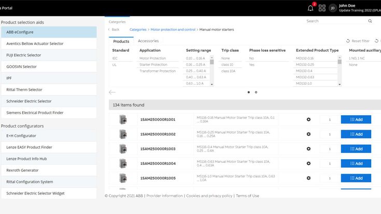Select IEC under Standard filter
This screenshot has width=381, height=214.
pyautogui.click(x=115, y=58)
